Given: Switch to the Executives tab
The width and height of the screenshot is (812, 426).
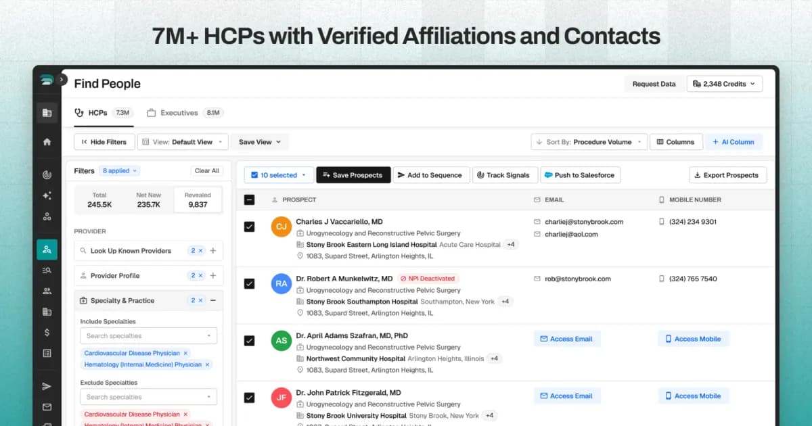Looking at the screenshot, I should click(x=185, y=113).
